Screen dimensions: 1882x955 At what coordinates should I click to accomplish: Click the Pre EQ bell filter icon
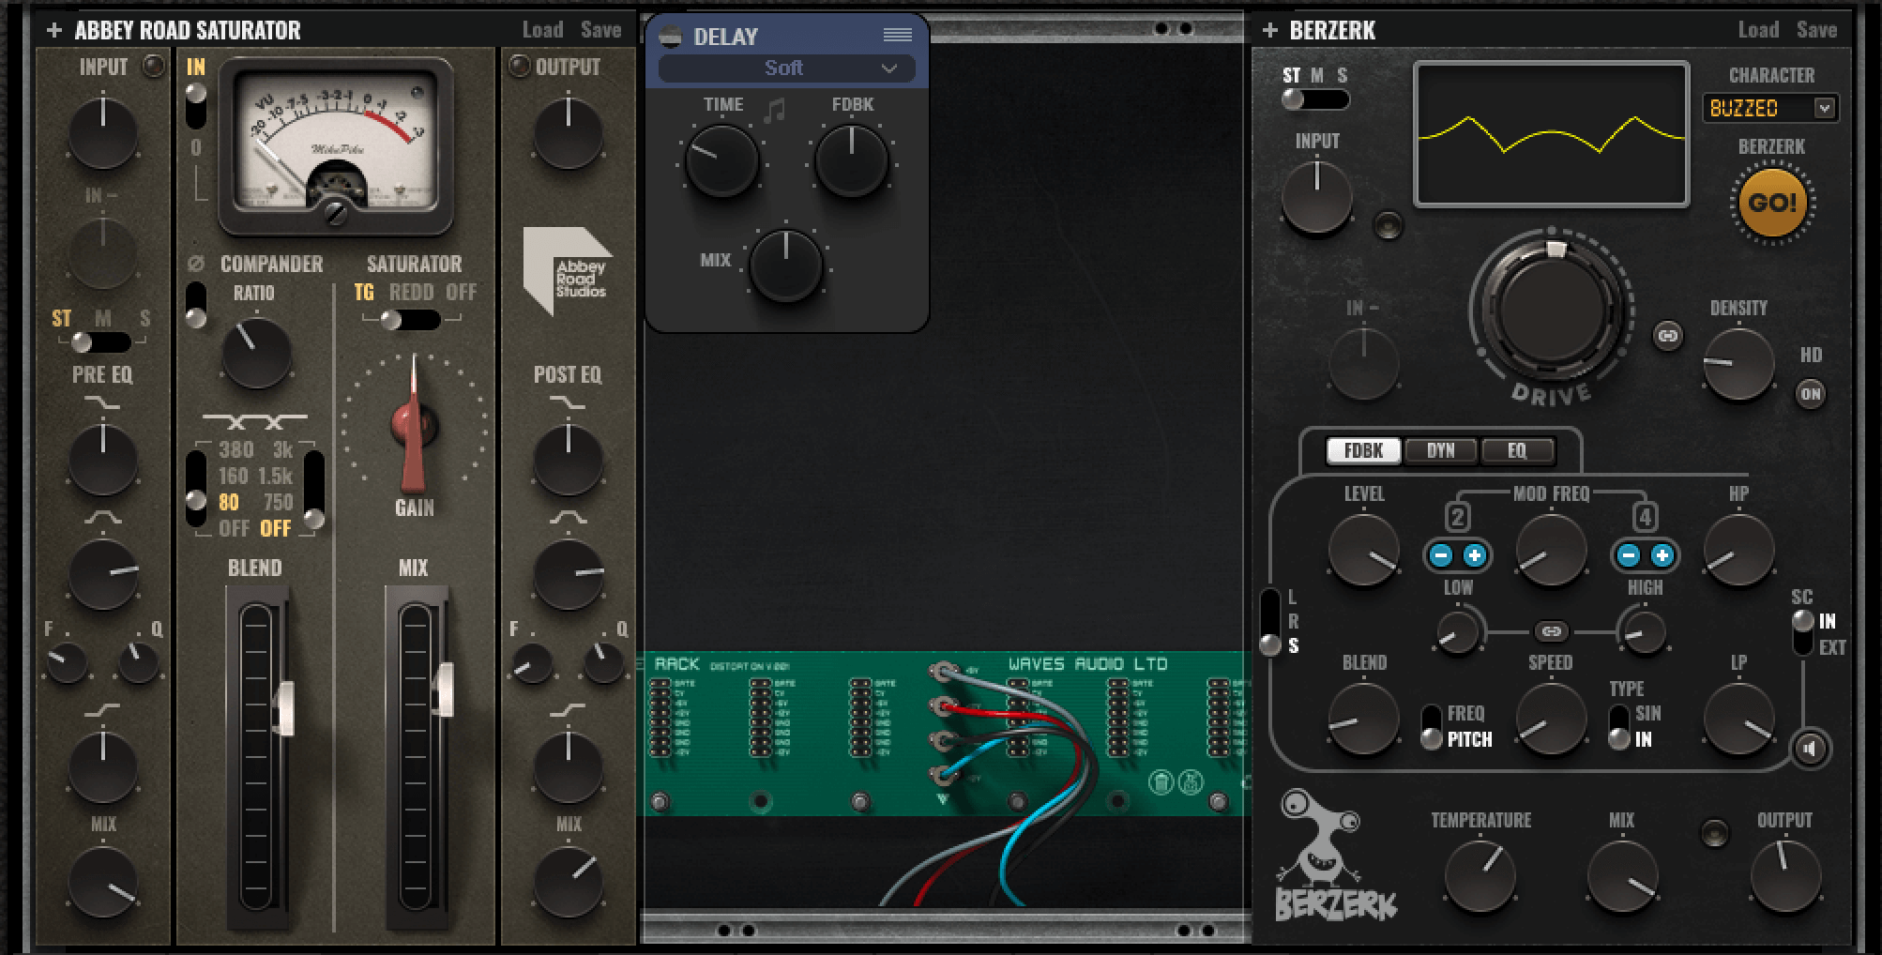click(x=102, y=518)
